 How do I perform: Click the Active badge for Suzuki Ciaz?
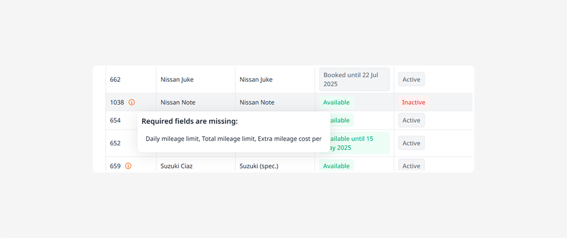(x=411, y=166)
